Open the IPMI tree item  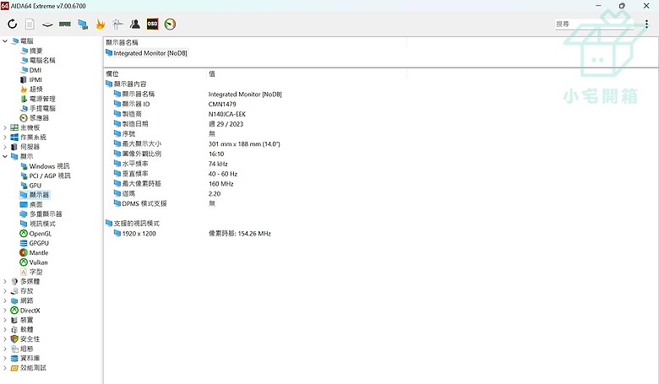[30, 79]
